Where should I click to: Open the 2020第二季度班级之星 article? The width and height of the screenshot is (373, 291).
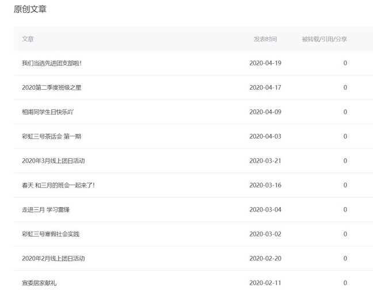click(55, 87)
